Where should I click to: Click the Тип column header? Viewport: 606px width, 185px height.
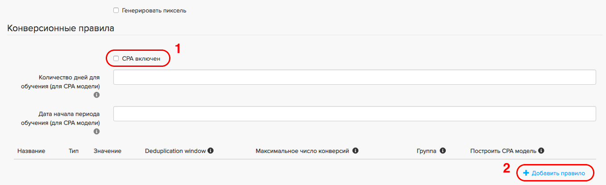(x=74, y=151)
